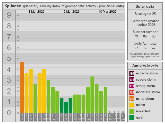Click the G5 extreme storm badge

(x=132, y=73)
